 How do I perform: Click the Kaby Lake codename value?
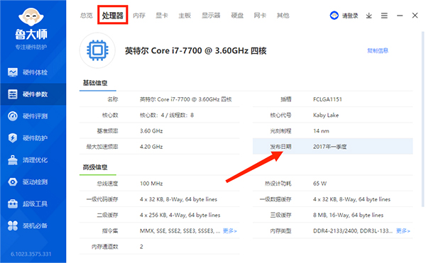(326, 116)
